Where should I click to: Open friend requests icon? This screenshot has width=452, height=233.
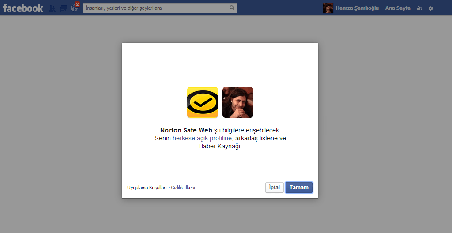pos(52,8)
